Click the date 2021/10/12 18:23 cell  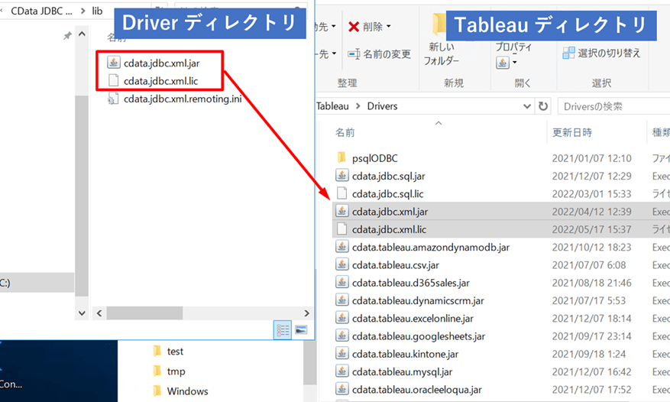click(x=591, y=248)
